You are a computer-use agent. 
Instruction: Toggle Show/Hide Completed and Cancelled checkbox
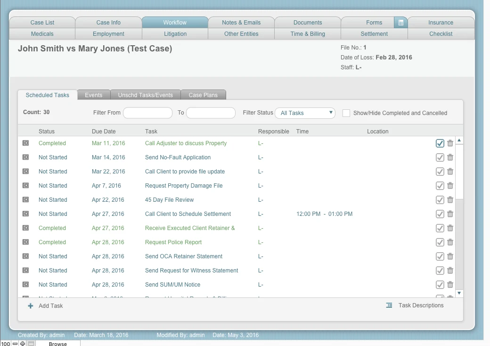click(346, 113)
